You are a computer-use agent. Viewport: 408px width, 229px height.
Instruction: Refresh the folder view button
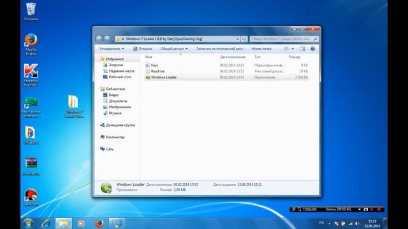pos(244,39)
